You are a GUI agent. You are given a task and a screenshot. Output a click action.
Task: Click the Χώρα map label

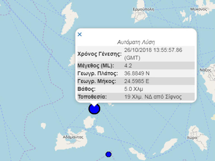(192, 138)
